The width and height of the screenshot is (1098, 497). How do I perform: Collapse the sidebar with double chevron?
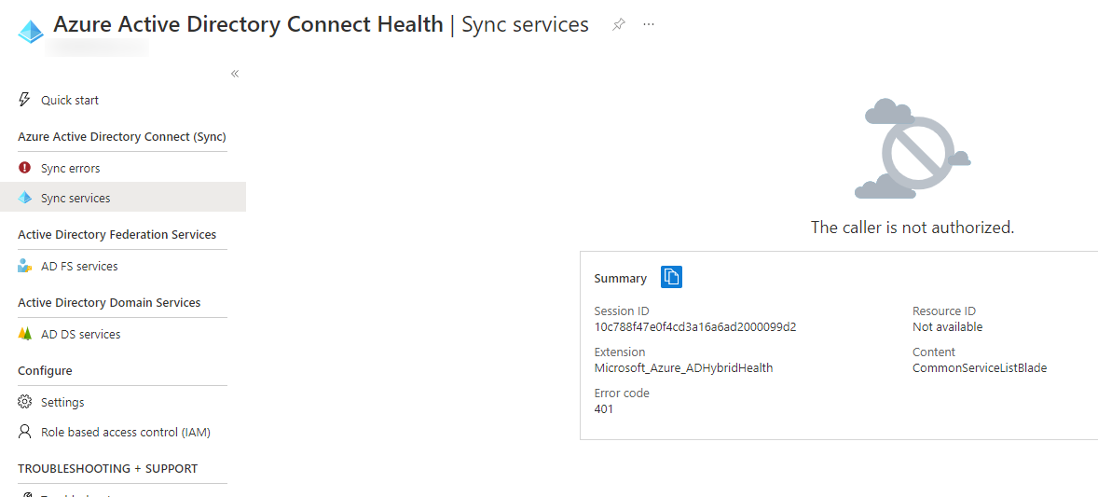[235, 74]
